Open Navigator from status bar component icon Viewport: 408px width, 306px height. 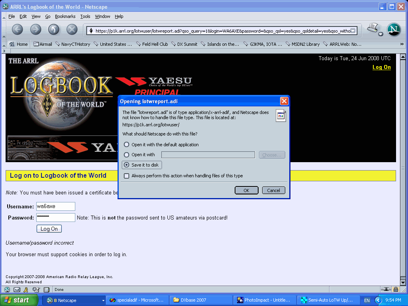tap(7, 289)
